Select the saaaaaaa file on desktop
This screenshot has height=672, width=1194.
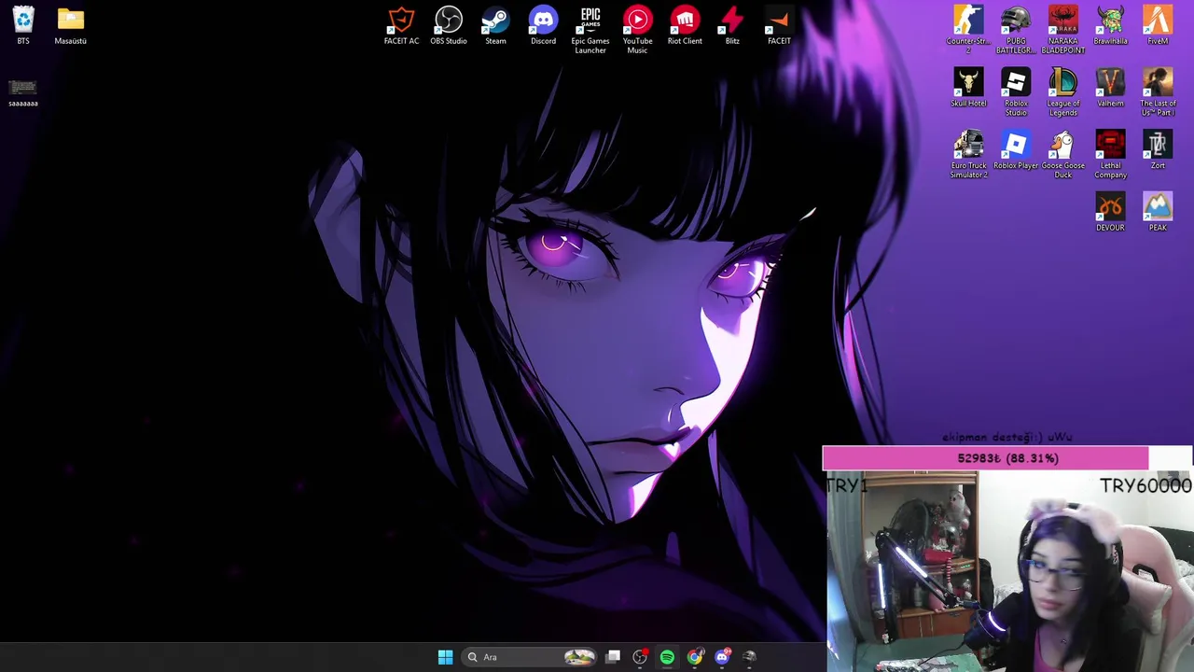click(23, 92)
